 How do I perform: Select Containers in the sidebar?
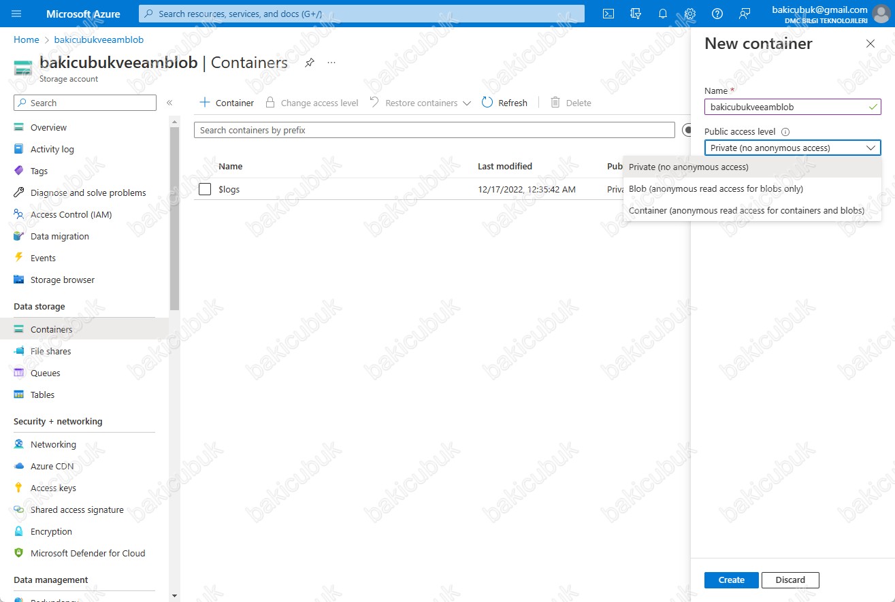(x=84, y=329)
